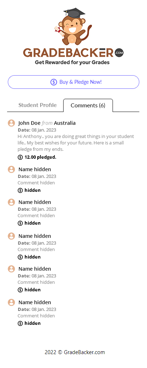Viewport: 147px width, 368px height.
Task: Click the GRADEBACKER wordmark text
Action: (68, 53)
